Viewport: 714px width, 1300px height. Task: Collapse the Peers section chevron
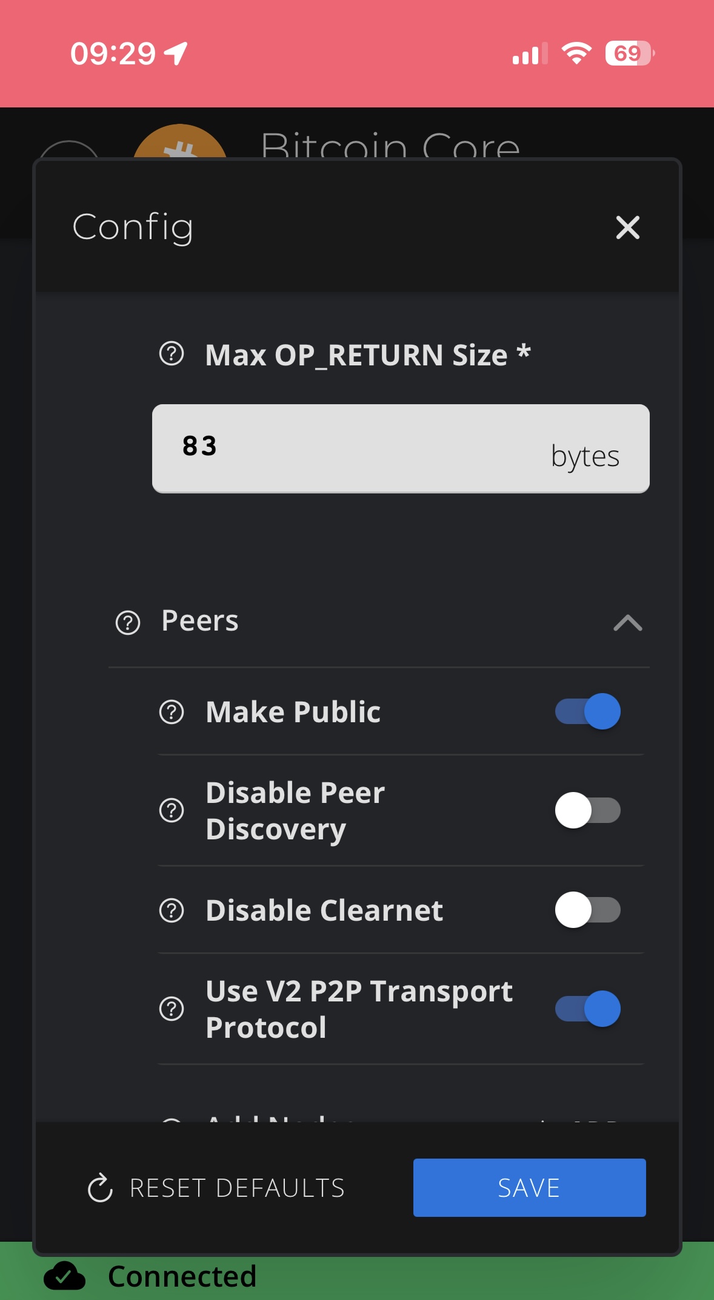(x=628, y=623)
